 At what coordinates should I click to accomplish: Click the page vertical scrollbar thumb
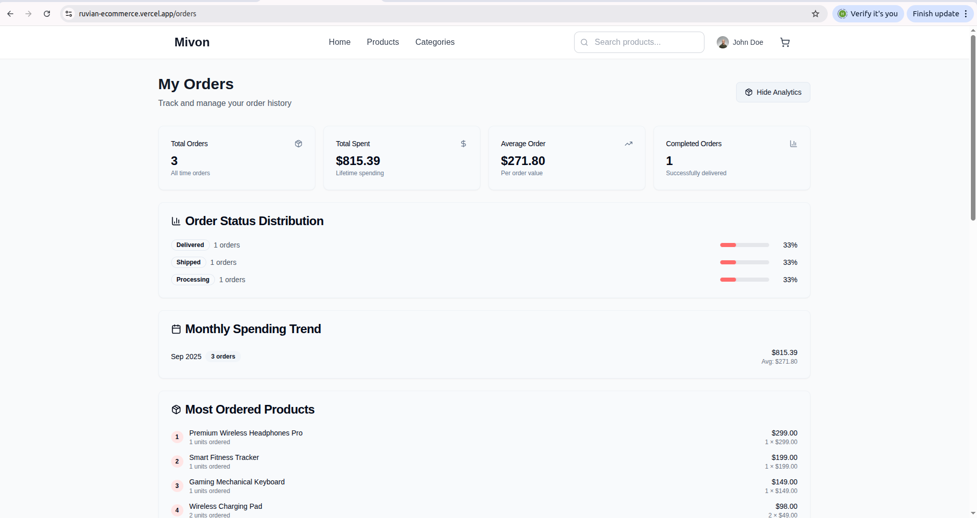tap(973, 127)
